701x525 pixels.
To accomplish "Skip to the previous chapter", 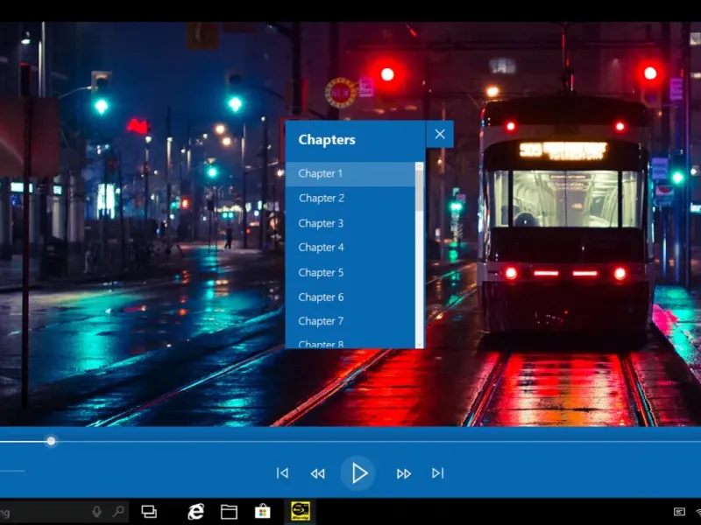I will tap(282, 473).
